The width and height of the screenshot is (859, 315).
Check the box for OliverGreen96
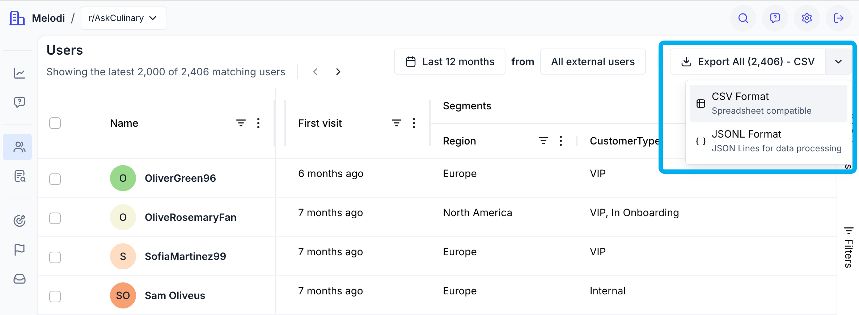pyautogui.click(x=55, y=179)
